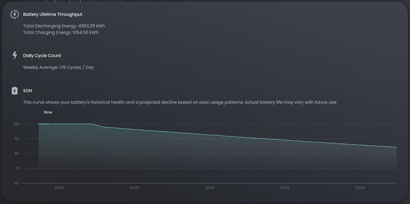Click the Battery Lifetime Throughput cycle icon
The width and height of the screenshot is (410, 204).
pyautogui.click(x=15, y=14)
